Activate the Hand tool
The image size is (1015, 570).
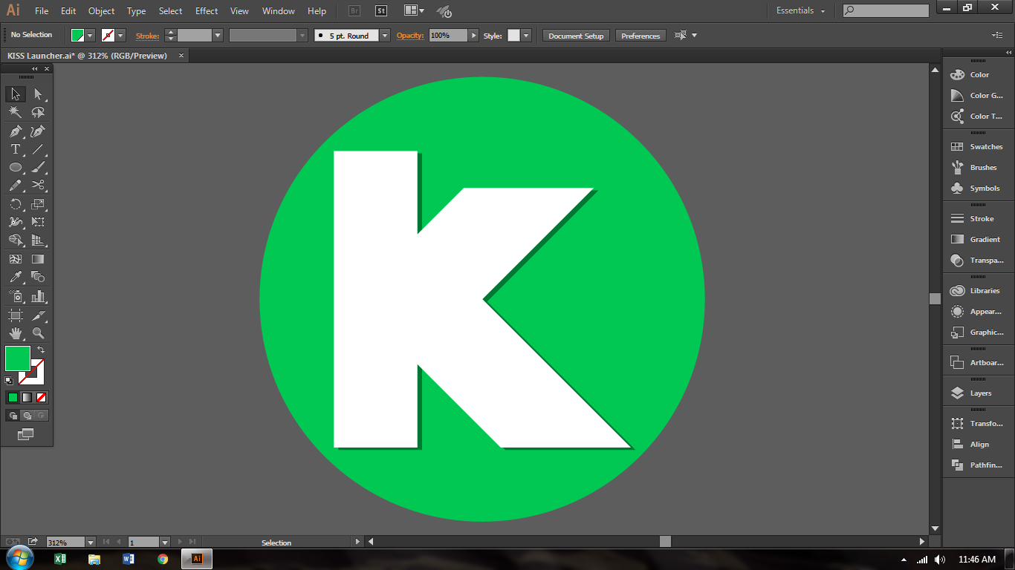[x=15, y=333]
